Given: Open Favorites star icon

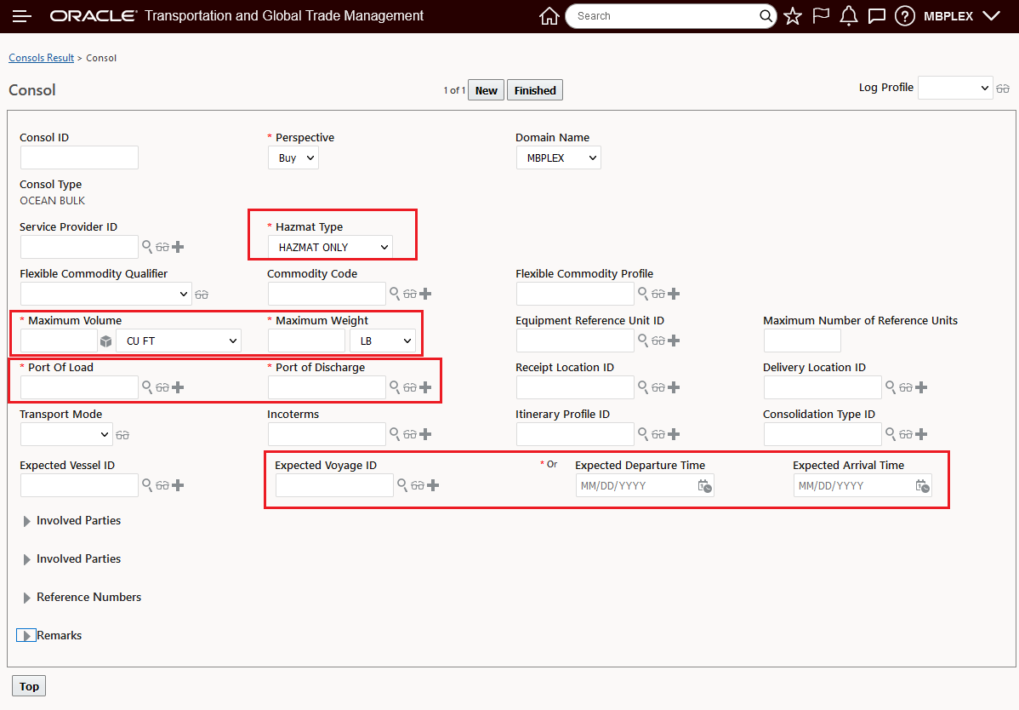Looking at the screenshot, I should [793, 16].
